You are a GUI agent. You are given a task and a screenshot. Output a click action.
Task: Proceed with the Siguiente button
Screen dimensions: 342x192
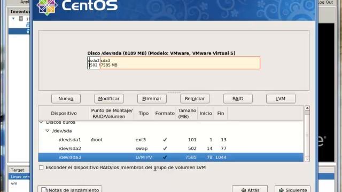coord(292,189)
